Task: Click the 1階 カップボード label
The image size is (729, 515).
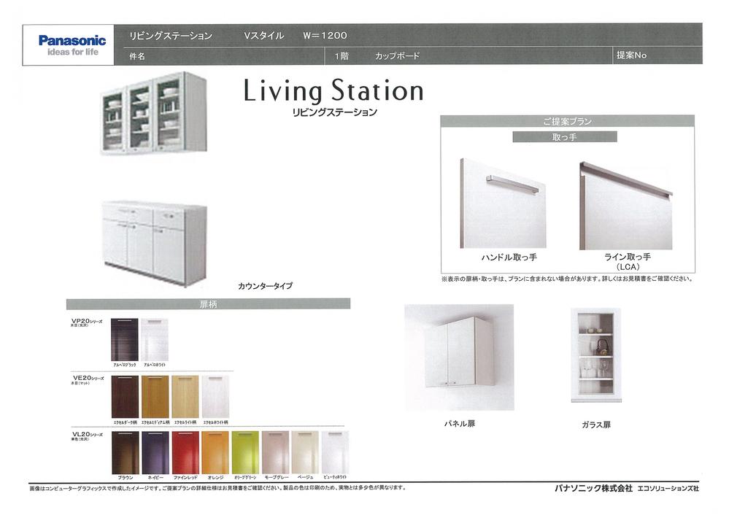Action: (x=379, y=55)
